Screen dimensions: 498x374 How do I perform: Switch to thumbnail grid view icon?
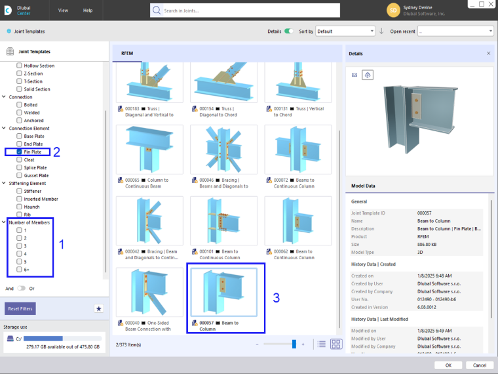[336, 344]
